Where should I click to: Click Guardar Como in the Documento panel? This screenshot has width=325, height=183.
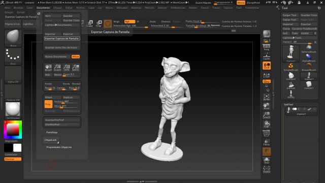[x=71, y=20]
